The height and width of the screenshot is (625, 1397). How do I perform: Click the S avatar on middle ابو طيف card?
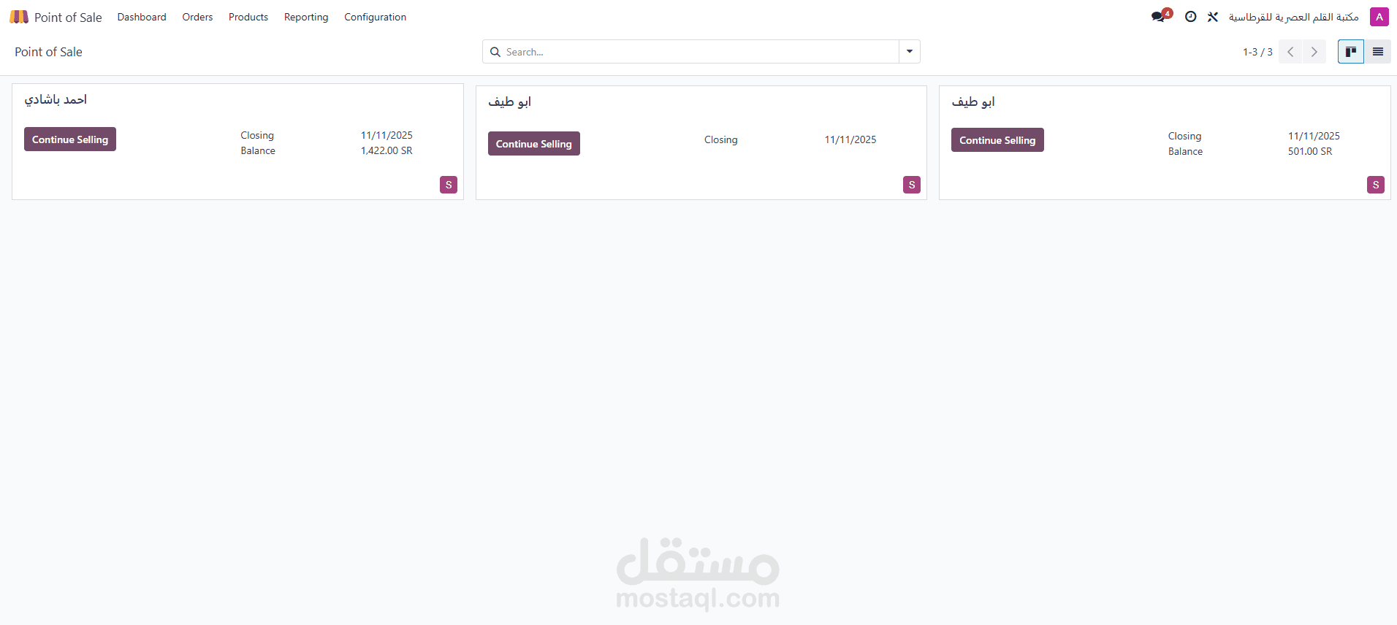click(x=912, y=185)
